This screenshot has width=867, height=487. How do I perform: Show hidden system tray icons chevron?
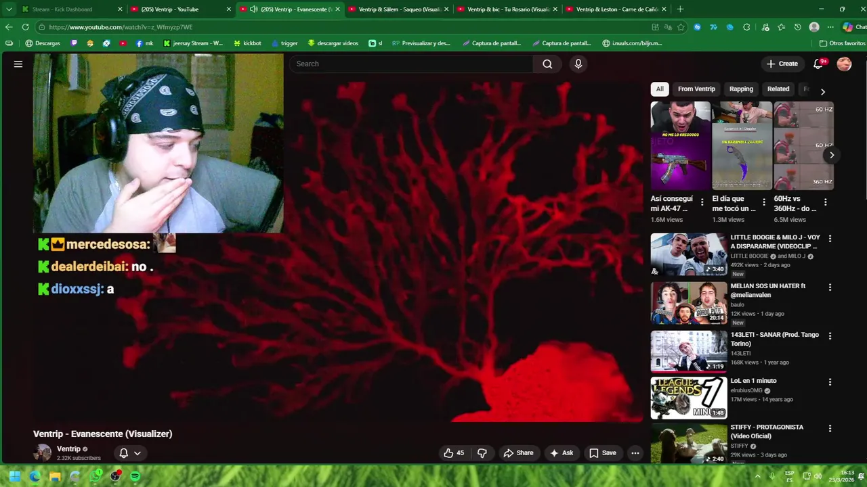click(x=757, y=476)
